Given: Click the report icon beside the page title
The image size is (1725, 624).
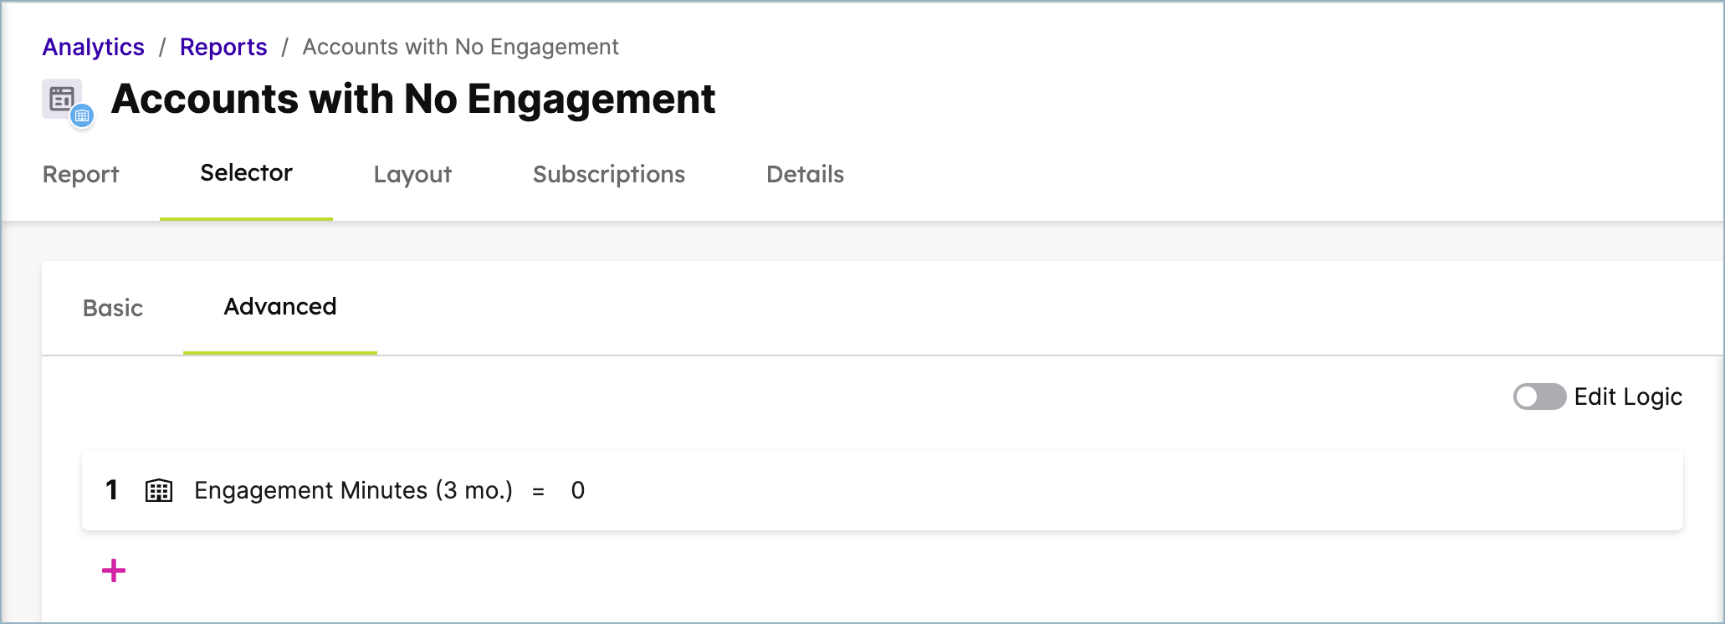Looking at the screenshot, I should point(62,99).
